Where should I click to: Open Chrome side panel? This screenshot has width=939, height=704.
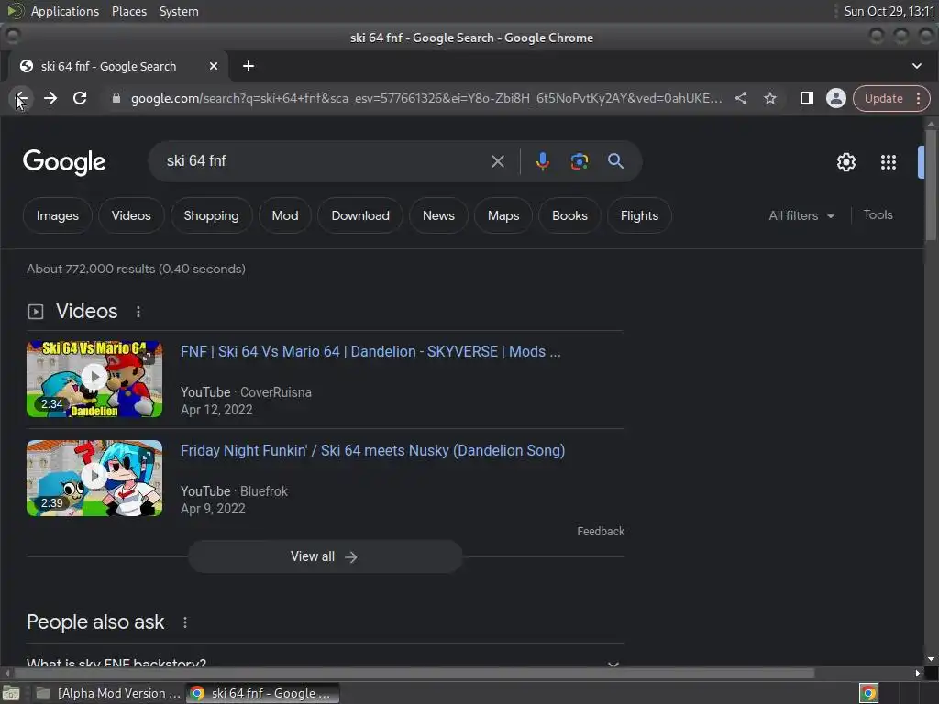click(x=807, y=98)
